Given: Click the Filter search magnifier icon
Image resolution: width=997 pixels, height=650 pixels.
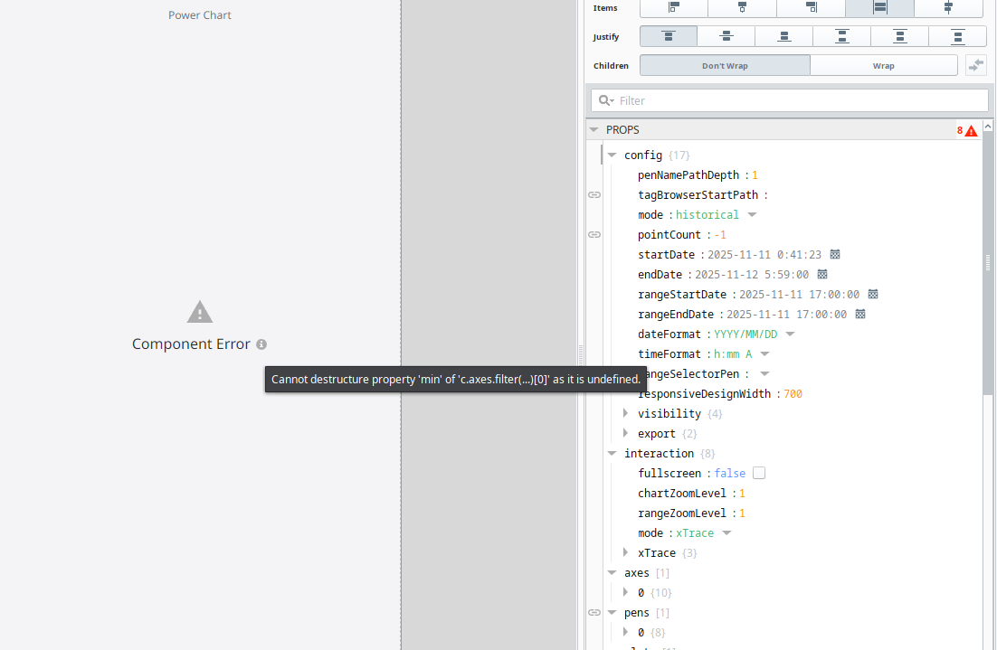Looking at the screenshot, I should coord(605,100).
